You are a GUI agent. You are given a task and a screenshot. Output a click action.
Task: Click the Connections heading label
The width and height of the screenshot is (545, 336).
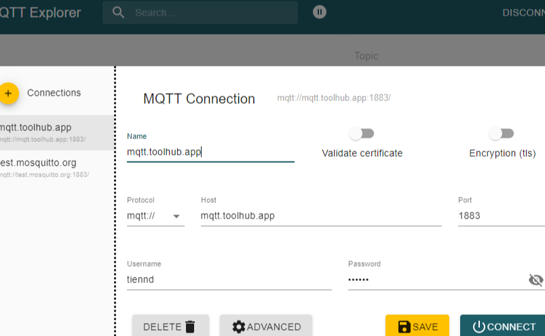pyautogui.click(x=54, y=93)
